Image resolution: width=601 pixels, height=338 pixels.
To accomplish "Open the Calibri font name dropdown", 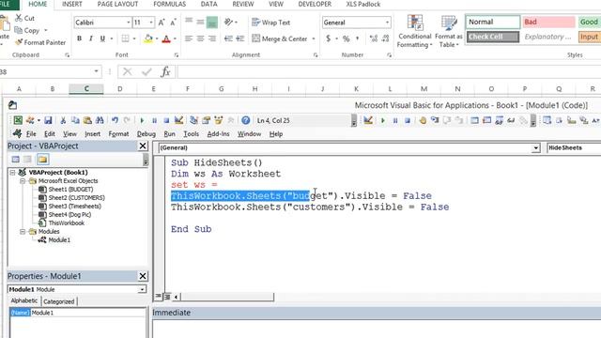I will [128, 23].
